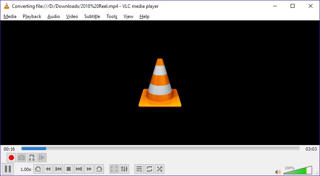
Task: Take a snapshot with the camera icon
Action: 22,158
